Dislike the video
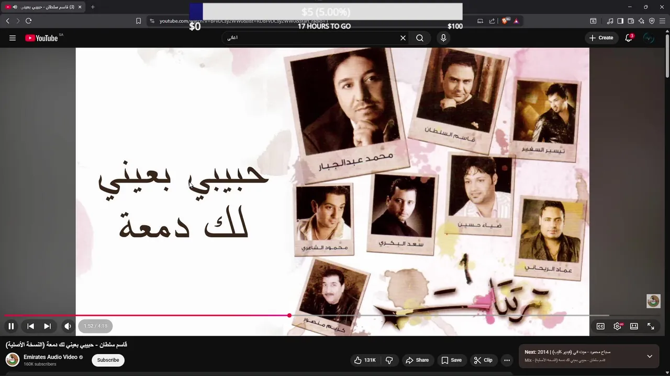The width and height of the screenshot is (670, 376). point(389,360)
